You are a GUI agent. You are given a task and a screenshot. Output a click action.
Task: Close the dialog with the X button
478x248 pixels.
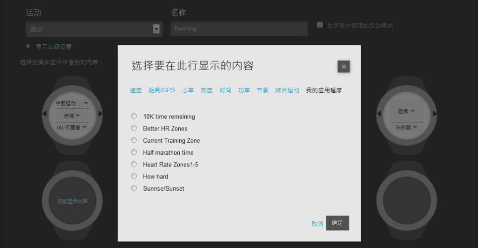[344, 67]
